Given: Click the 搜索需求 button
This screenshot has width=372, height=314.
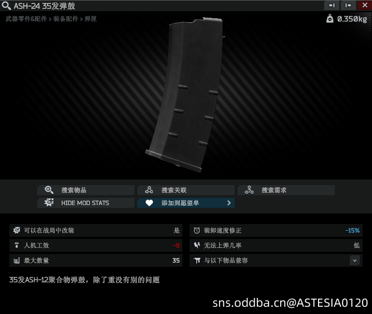Looking at the screenshot, I should click(x=286, y=190).
